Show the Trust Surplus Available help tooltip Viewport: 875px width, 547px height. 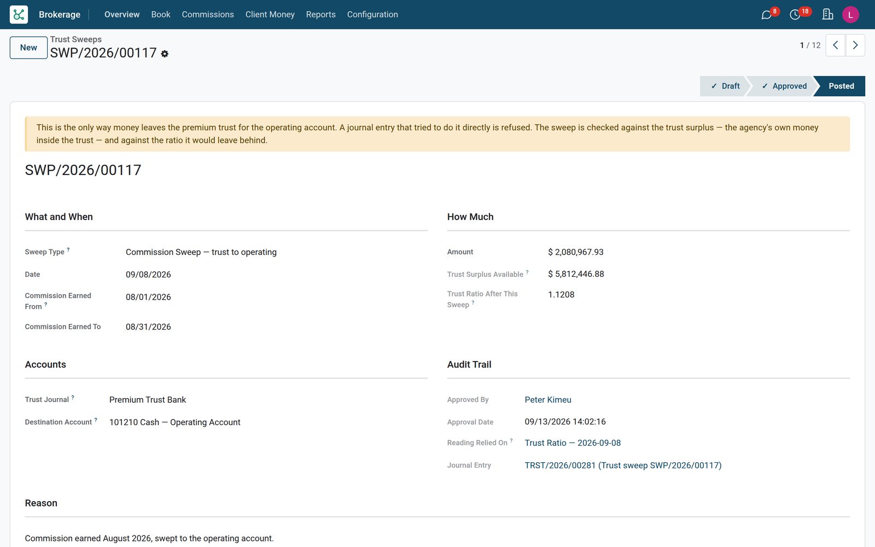tap(527, 272)
